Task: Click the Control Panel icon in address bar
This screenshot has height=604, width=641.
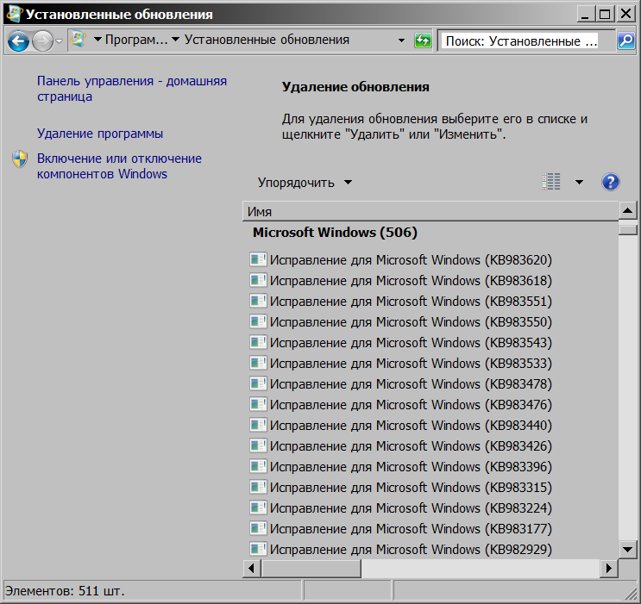Action: point(78,40)
